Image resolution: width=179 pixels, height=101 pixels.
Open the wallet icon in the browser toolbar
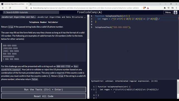pos(173,8)
